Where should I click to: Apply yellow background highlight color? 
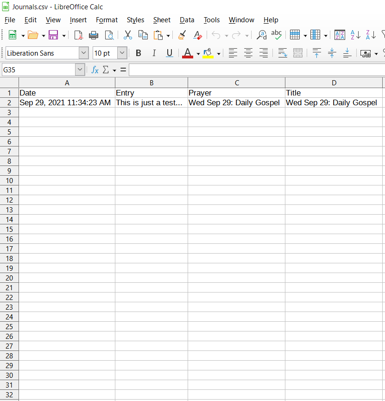(208, 53)
